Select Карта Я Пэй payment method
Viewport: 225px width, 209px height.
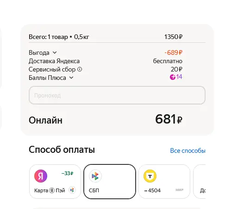[x=55, y=182]
